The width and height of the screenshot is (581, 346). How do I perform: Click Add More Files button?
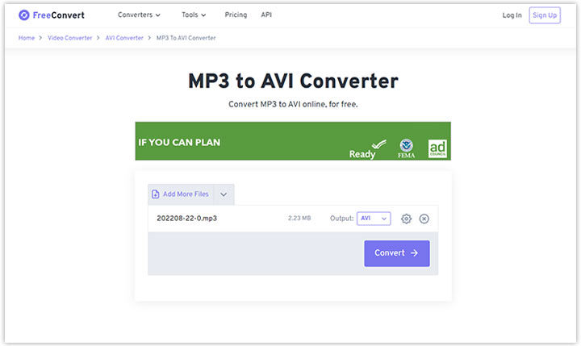pyautogui.click(x=181, y=194)
